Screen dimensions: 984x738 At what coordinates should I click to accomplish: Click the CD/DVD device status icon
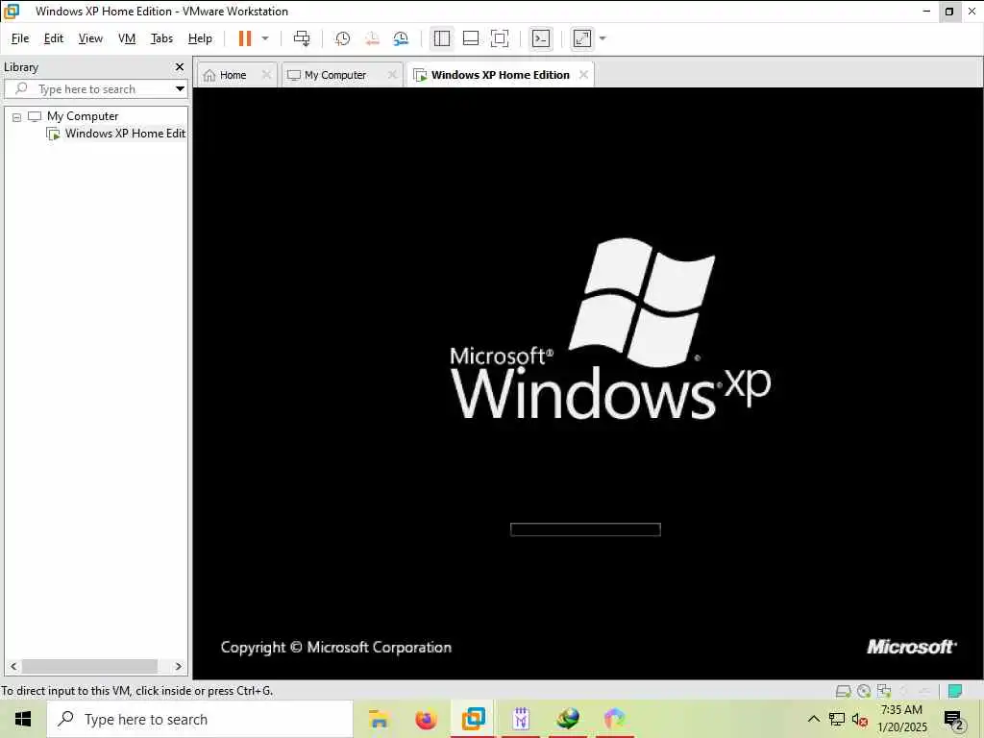[864, 691]
